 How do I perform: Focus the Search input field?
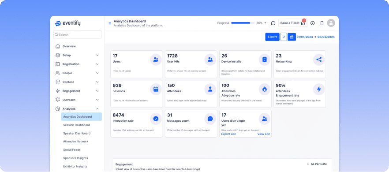point(77,34)
